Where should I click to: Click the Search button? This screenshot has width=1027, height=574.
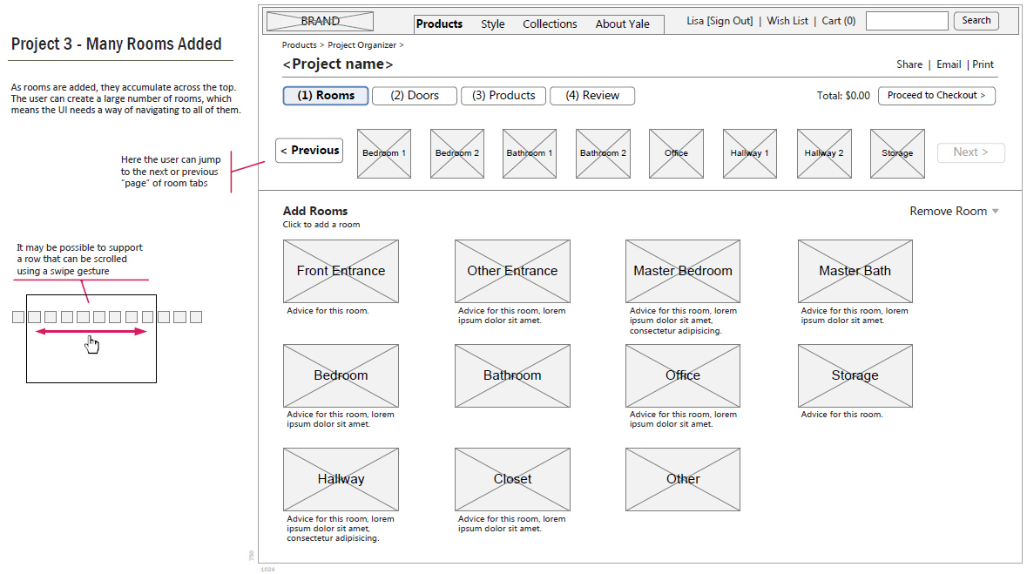click(976, 21)
